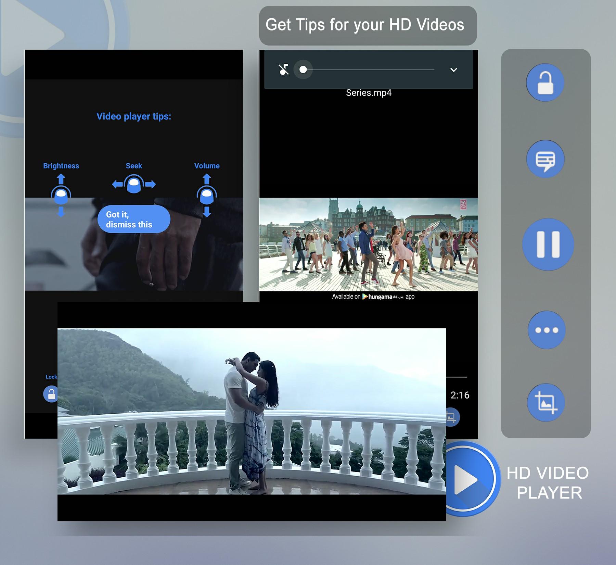Tap the Brightness gesture tip icon

[x=61, y=196]
